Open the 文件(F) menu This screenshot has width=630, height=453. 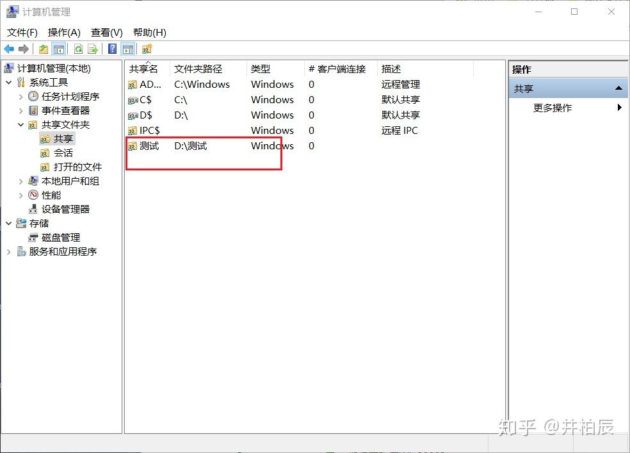(x=22, y=33)
